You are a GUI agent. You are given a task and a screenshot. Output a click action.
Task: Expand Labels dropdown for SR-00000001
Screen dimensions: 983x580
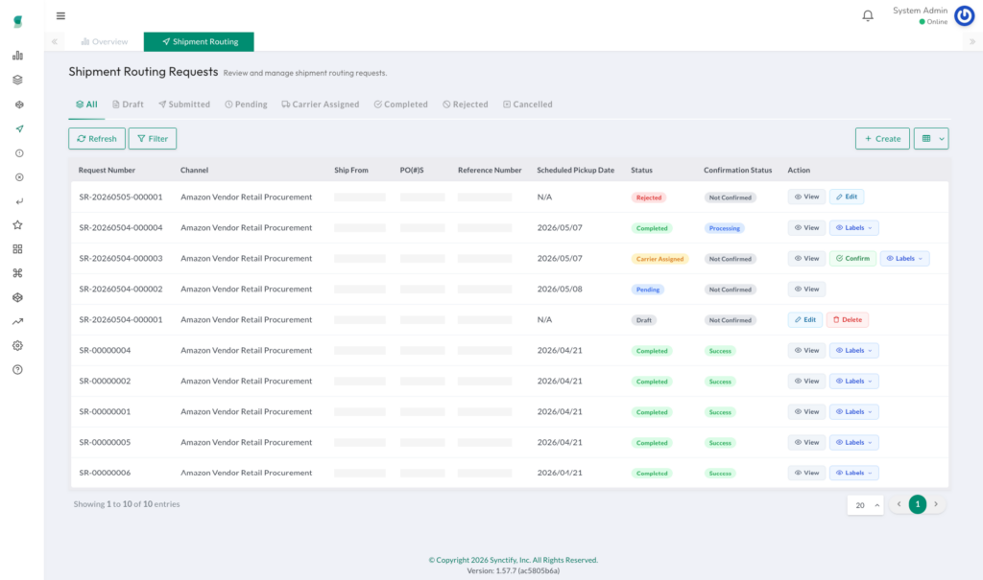point(853,411)
